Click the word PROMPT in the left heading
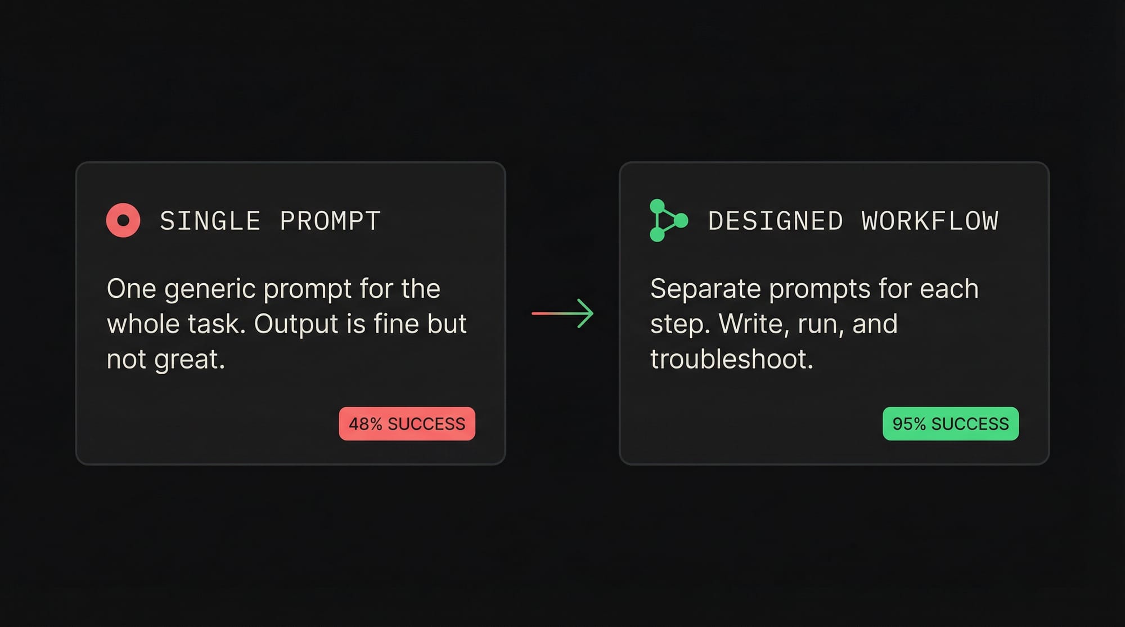The image size is (1125, 627). click(x=330, y=221)
